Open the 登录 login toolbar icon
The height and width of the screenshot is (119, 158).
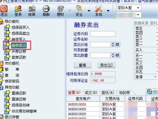click(18, 9)
